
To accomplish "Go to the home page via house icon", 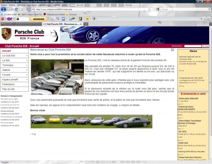I will [x=28, y=9].
